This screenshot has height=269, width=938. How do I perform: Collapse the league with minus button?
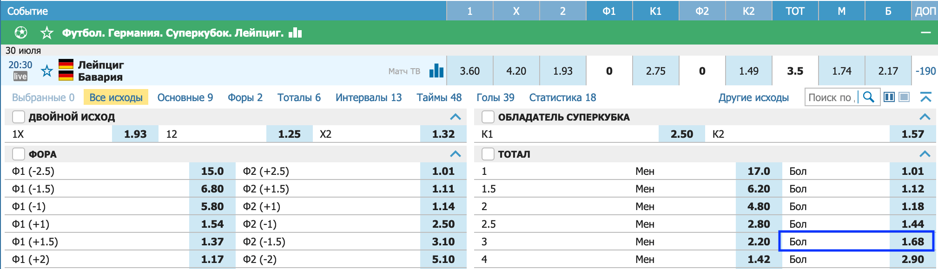point(926,33)
